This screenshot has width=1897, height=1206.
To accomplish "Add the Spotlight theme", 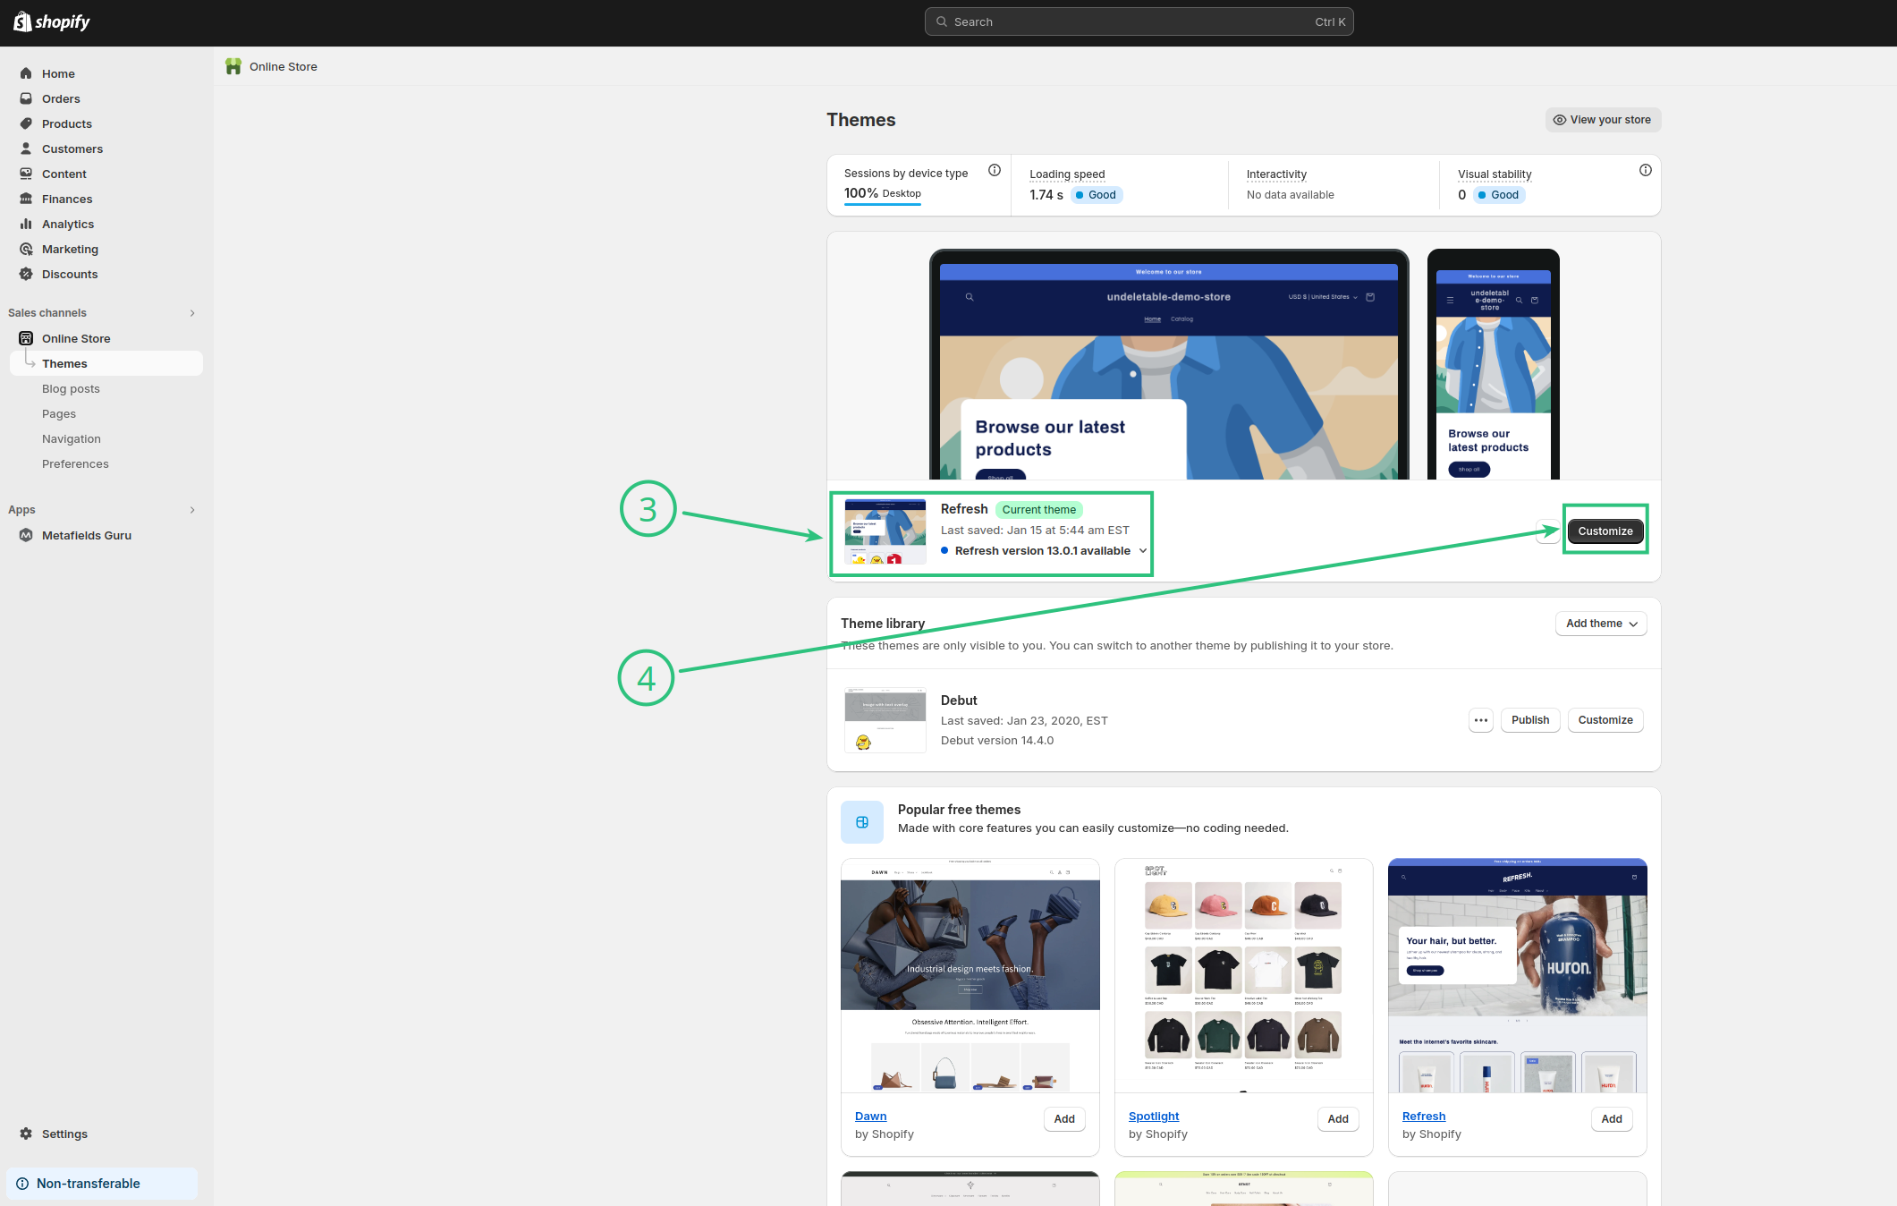I will click(x=1338, y=1119).
